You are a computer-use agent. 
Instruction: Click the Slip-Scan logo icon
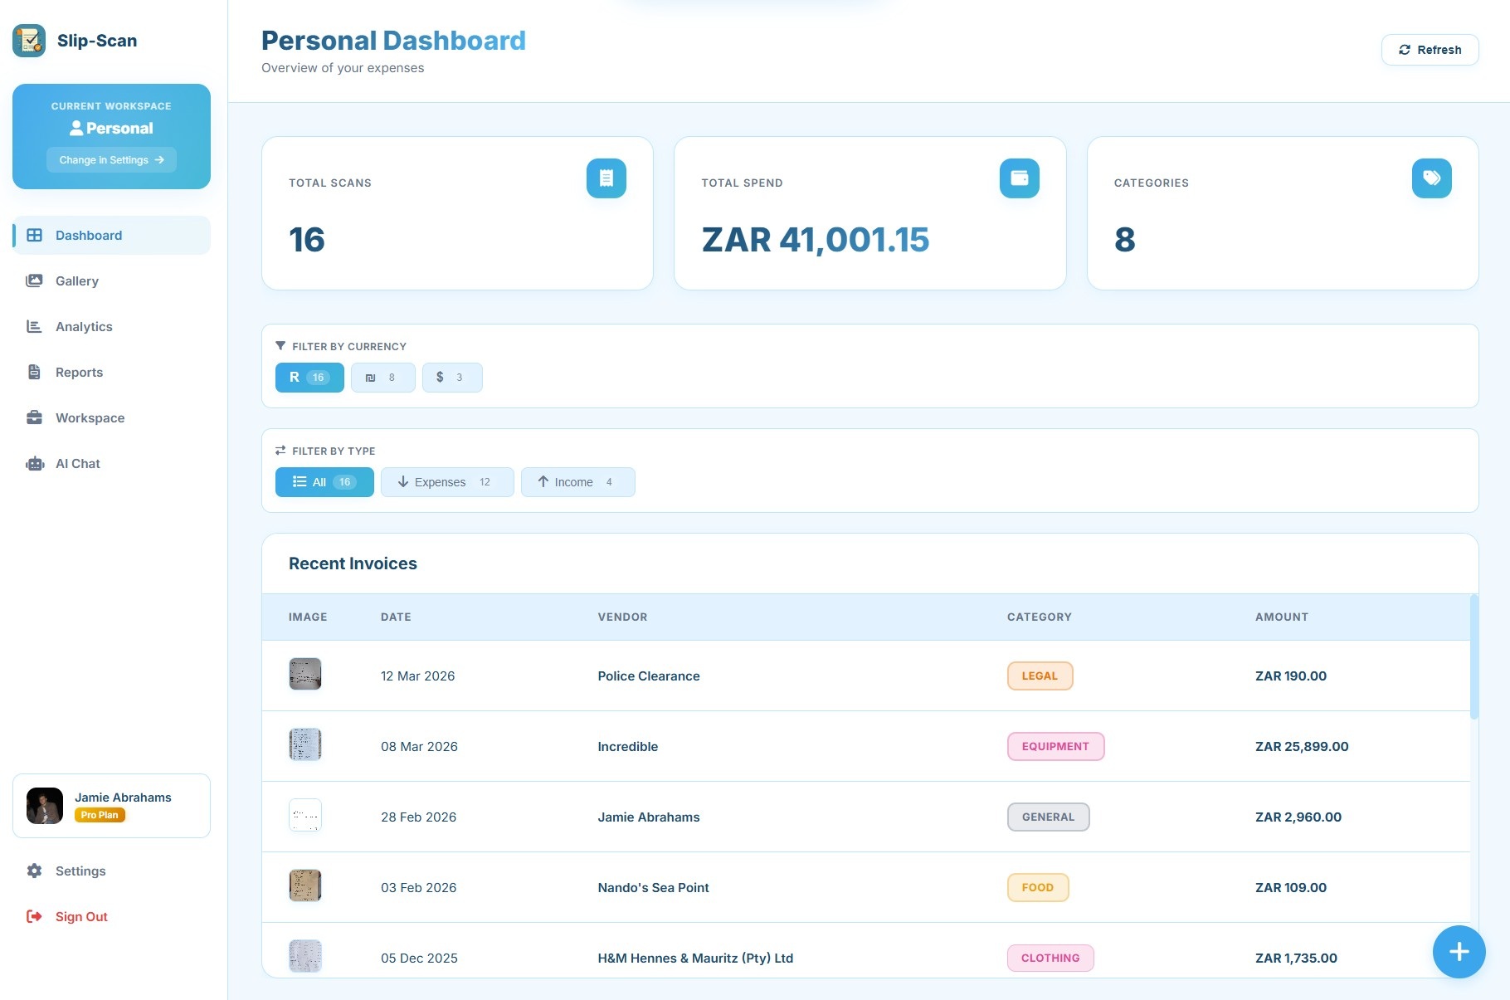28,40
